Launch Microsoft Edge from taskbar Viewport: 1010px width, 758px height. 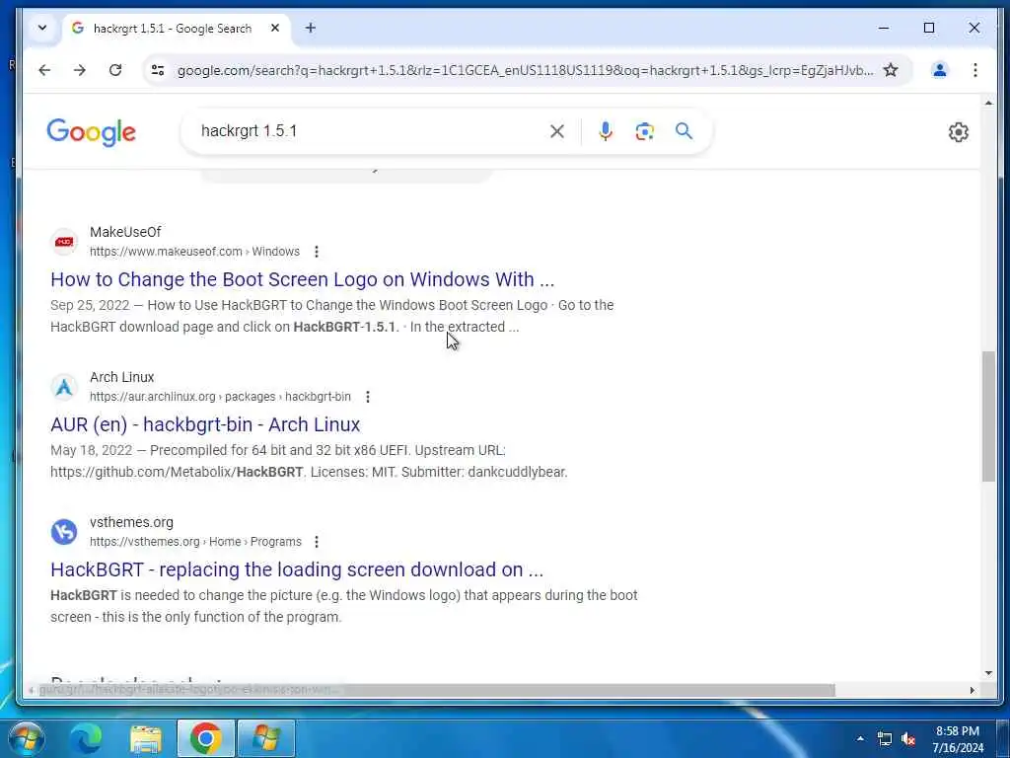coord(87,738)
